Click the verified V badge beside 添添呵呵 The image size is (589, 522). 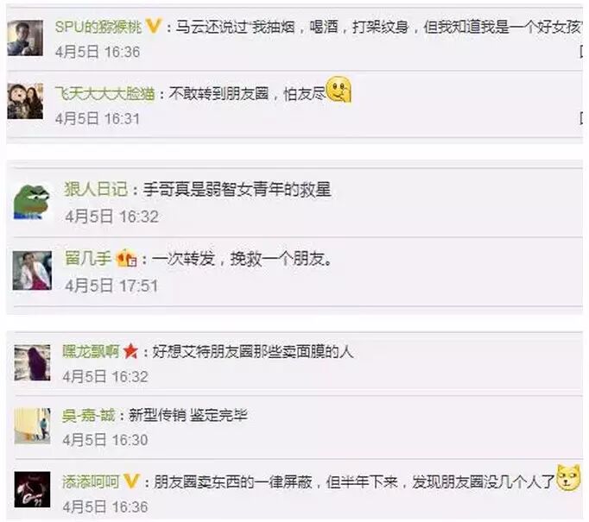pyautogui.click(x=131, y=481)
